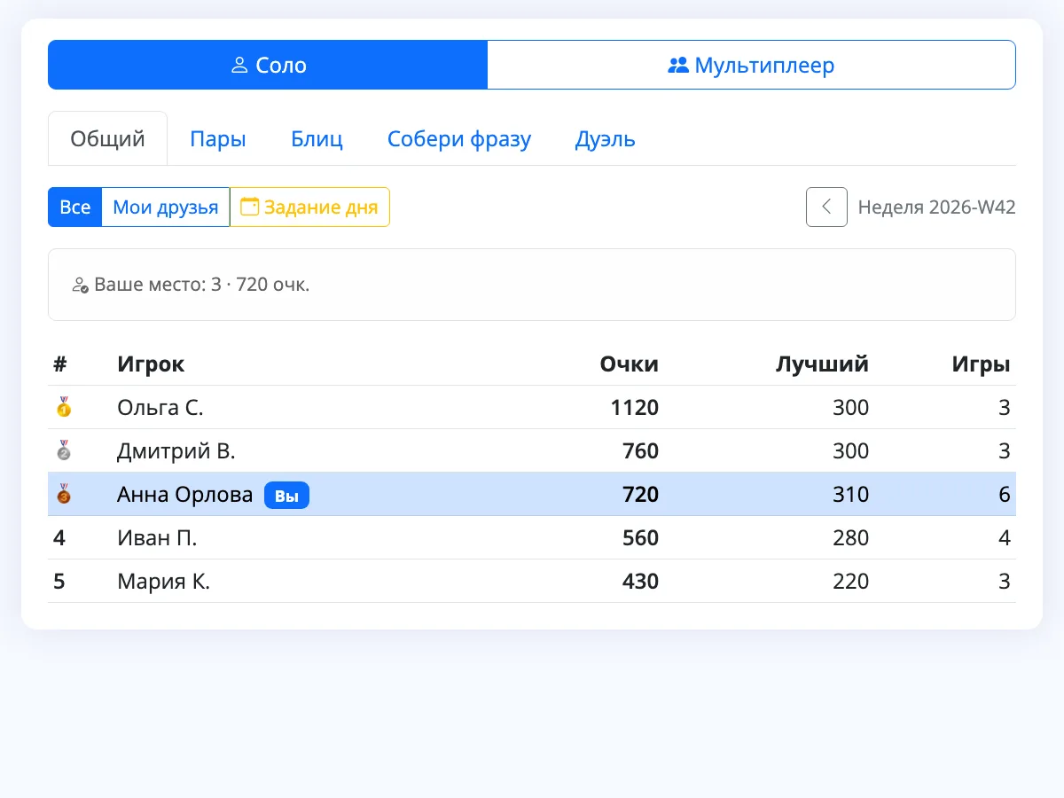Filter by Мои друзья
1064x798 pixels.
coord(166,207)
